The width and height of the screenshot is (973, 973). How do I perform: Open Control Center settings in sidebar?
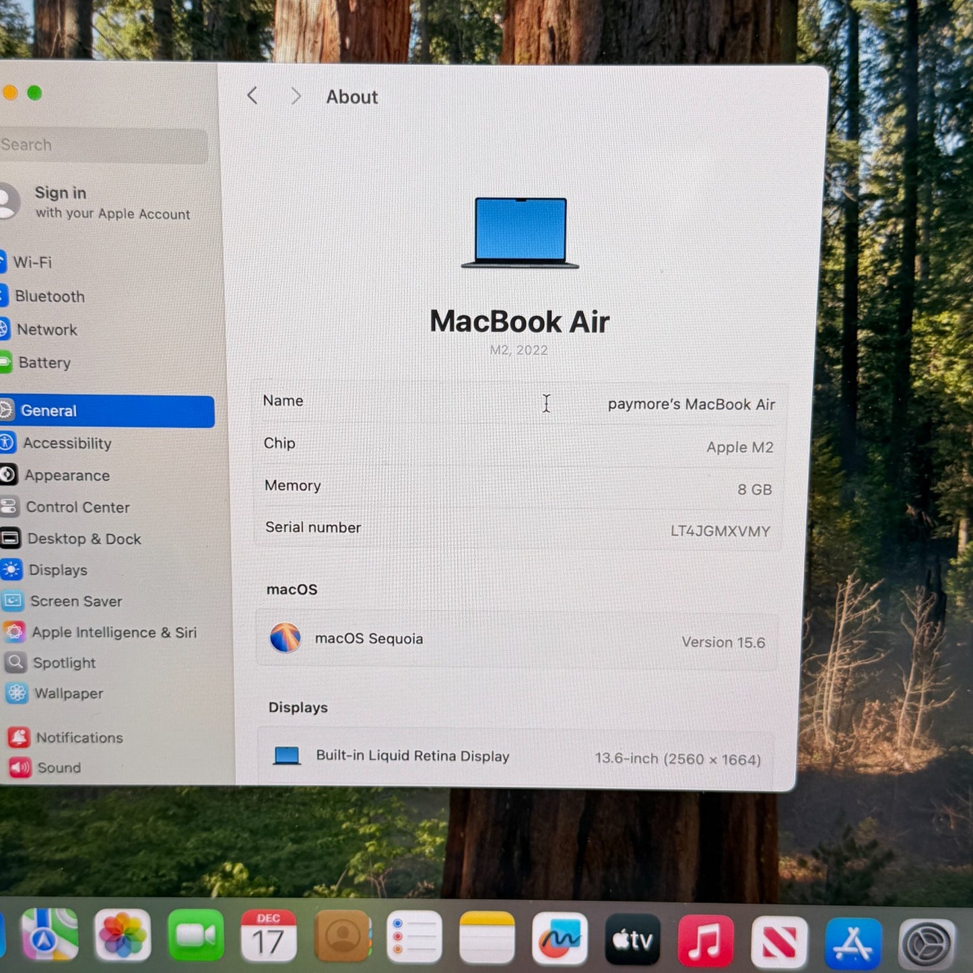77,507
